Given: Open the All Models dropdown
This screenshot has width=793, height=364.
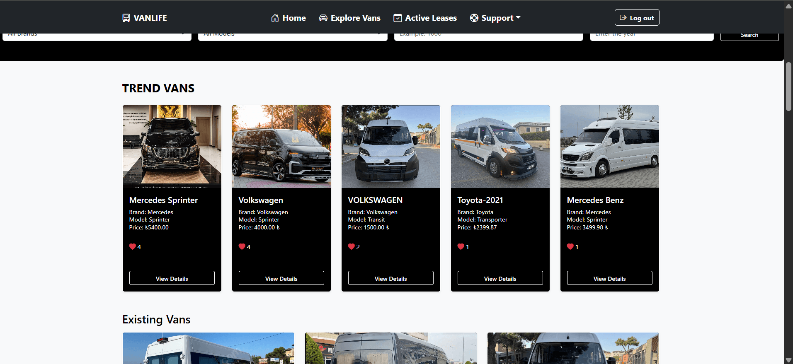Looking at the screenshot, I should [293, 36].
